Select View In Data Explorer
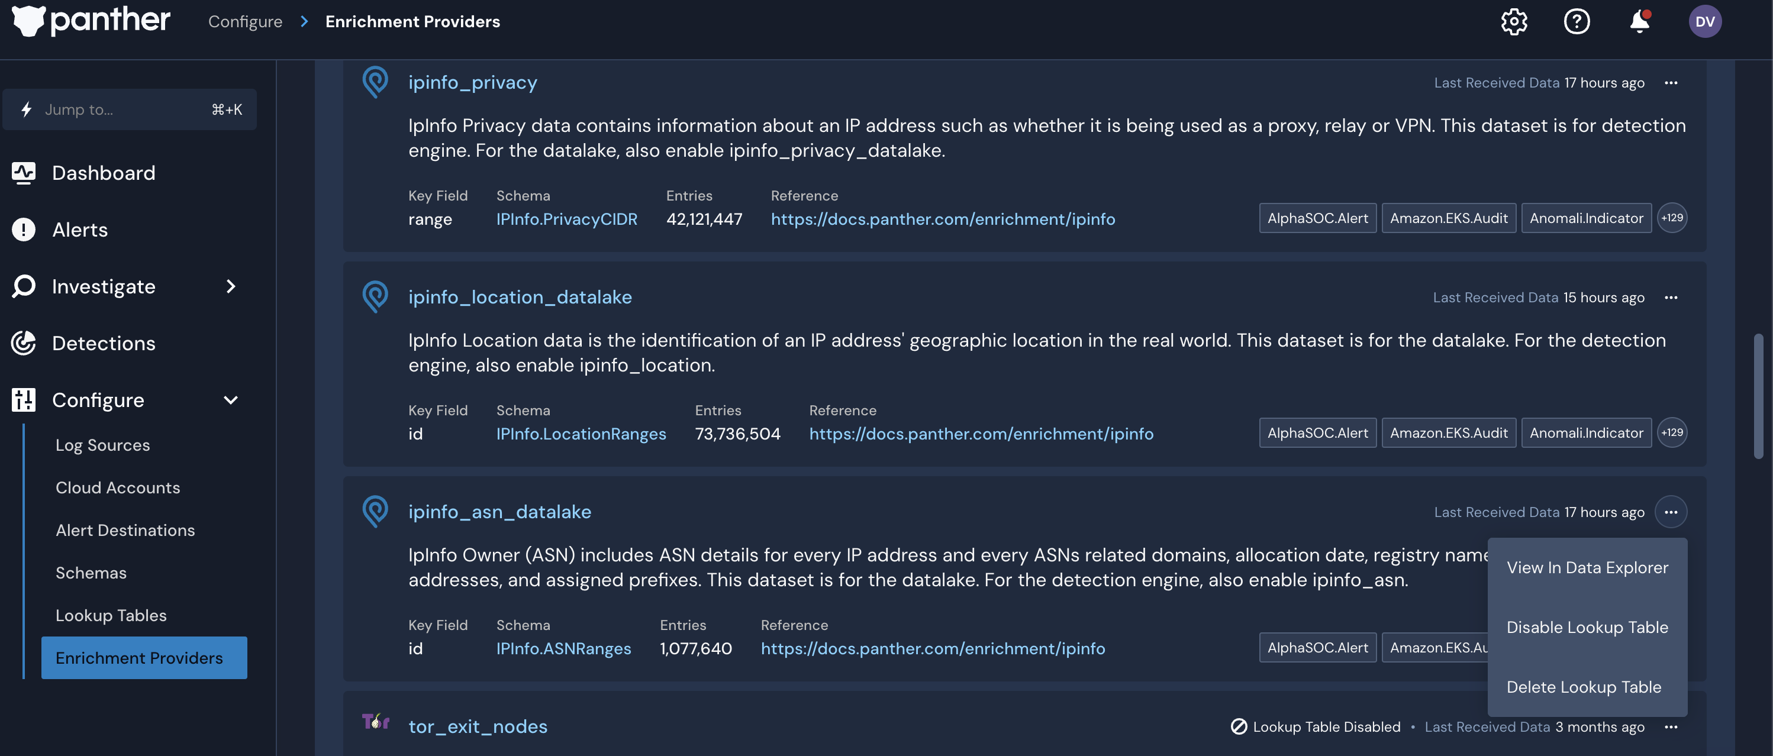Screen dimensions: 1773x756 pos(1587,567)
